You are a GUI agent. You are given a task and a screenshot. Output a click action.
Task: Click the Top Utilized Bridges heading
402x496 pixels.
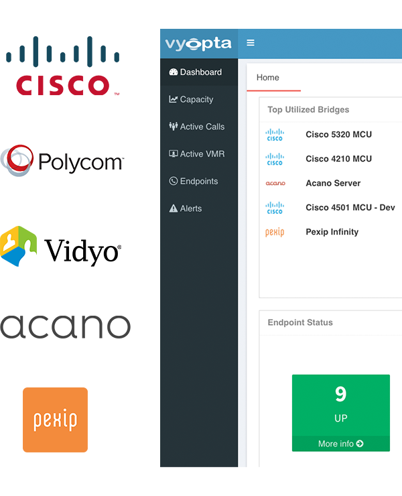point(308,109)
